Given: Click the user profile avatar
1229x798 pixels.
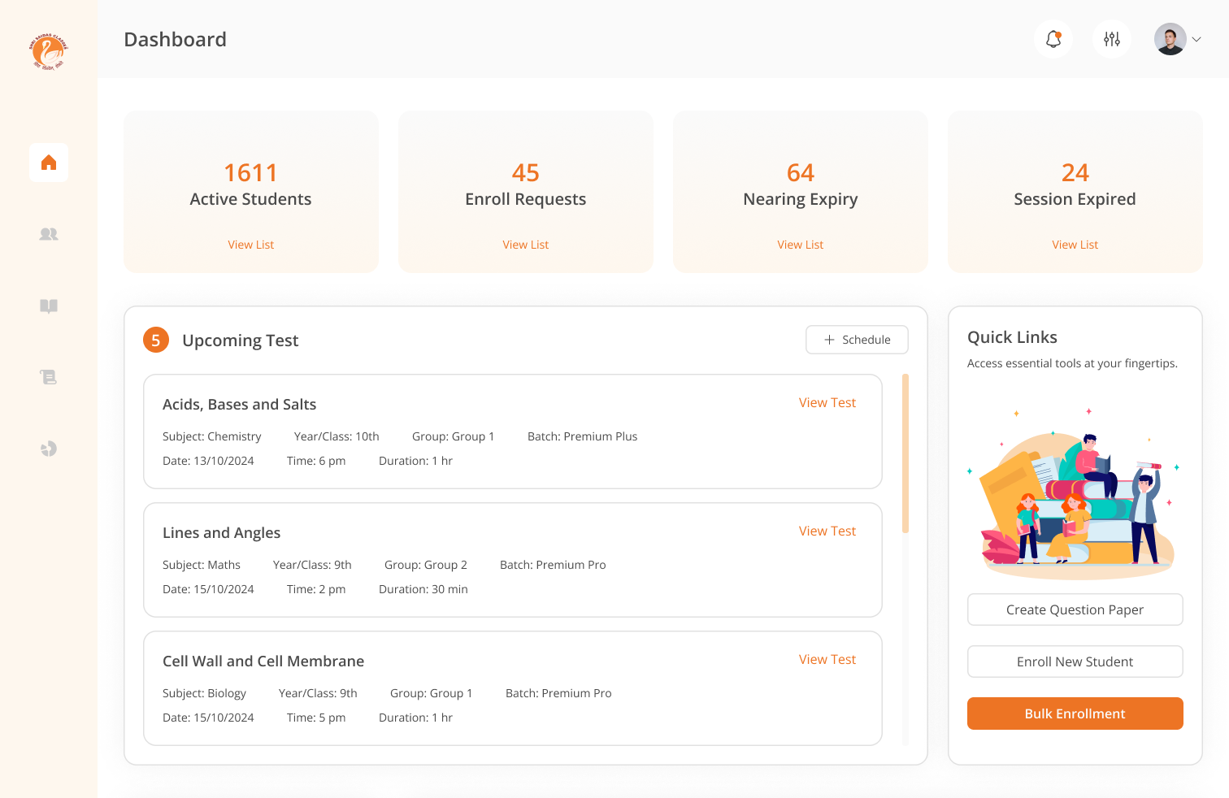Looking at the screenshot, I should tap(1170, 39).
